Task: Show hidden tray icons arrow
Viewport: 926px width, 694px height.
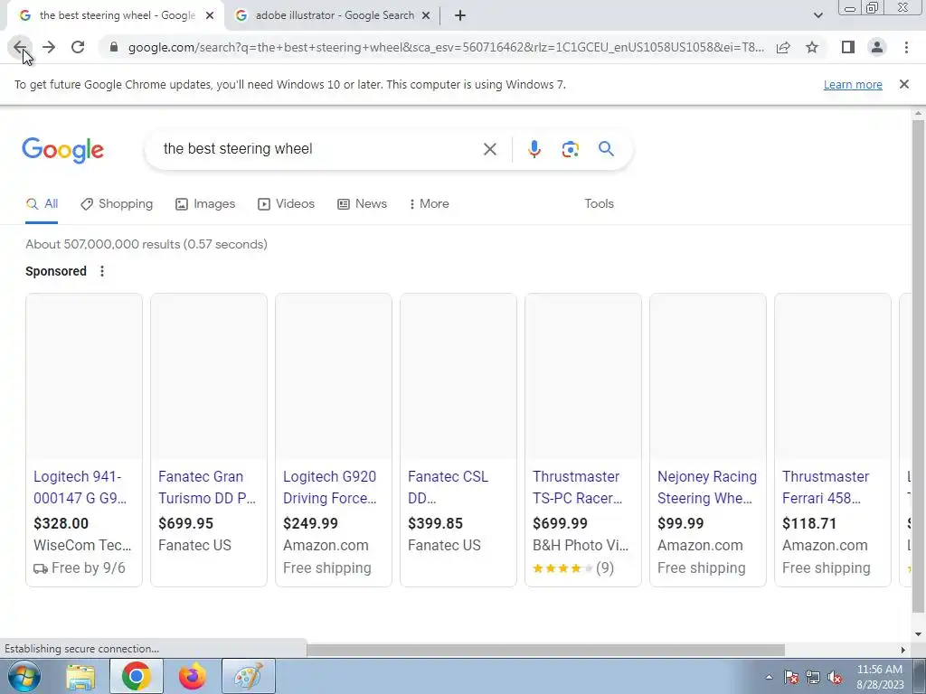Action: pyautogui.click(x=769, y=678)
